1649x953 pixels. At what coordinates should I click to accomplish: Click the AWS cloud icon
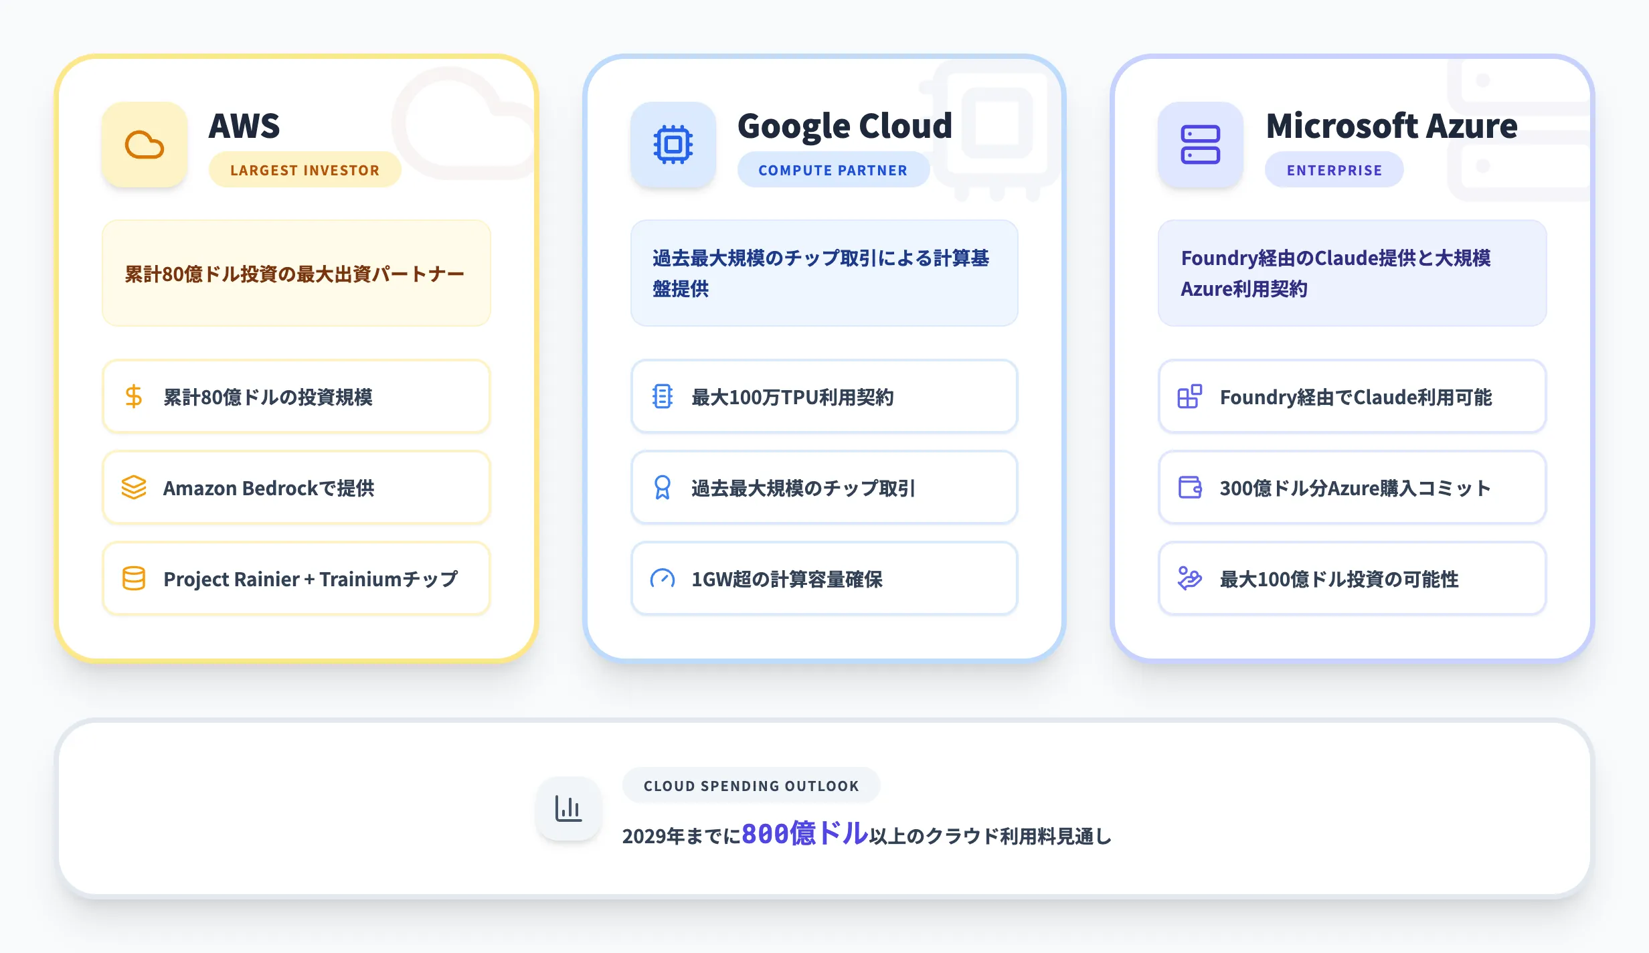click(144, 145)
